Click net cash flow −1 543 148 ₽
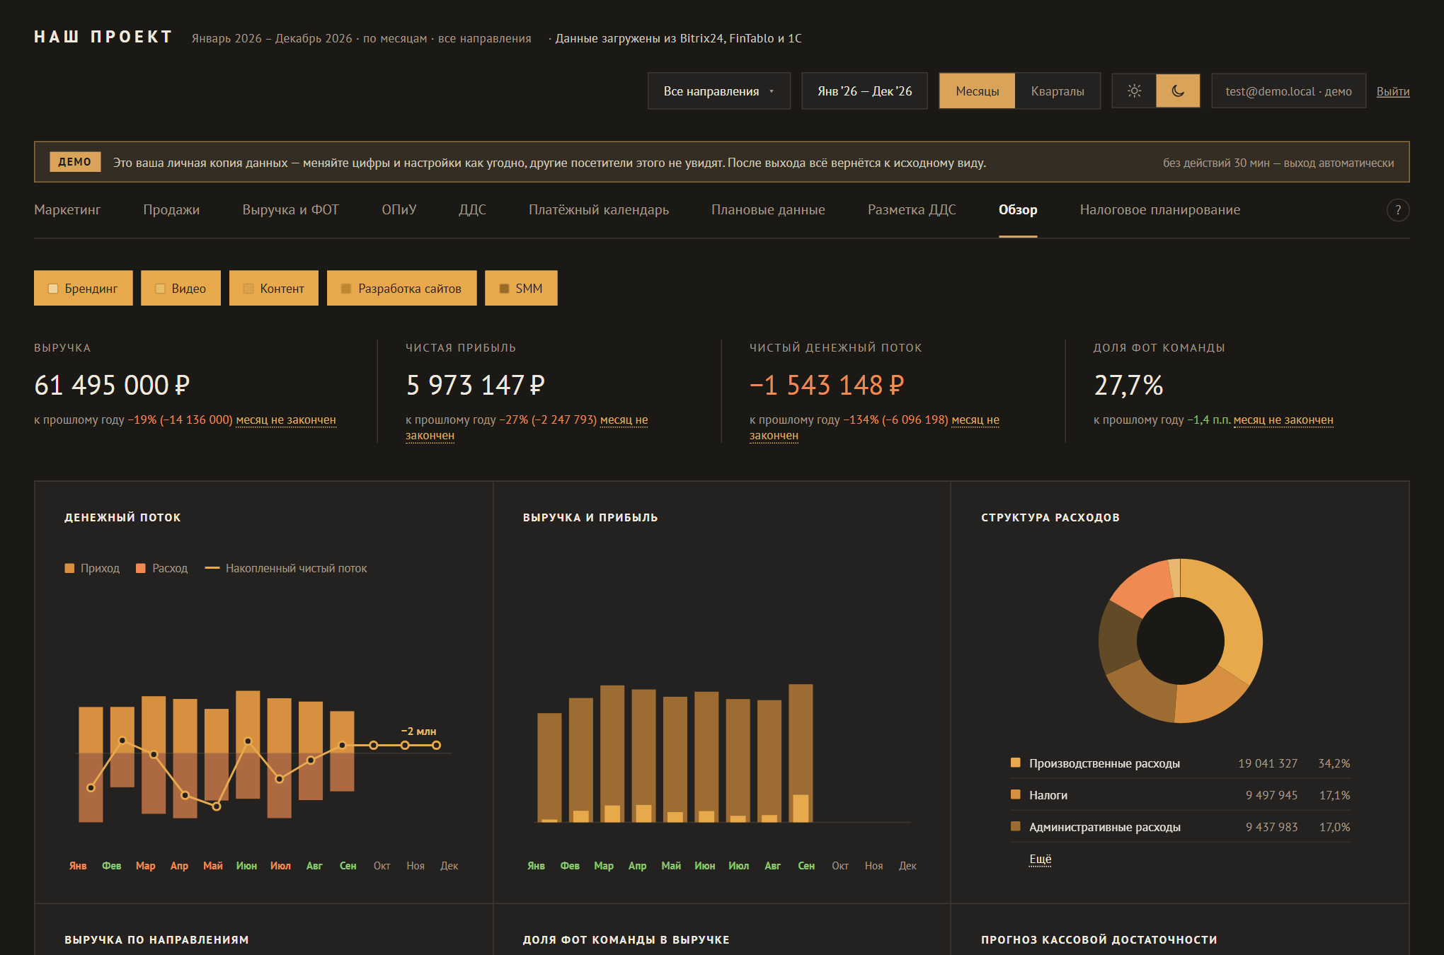The height and width of the screenshot is (955, 1444). 827,385
